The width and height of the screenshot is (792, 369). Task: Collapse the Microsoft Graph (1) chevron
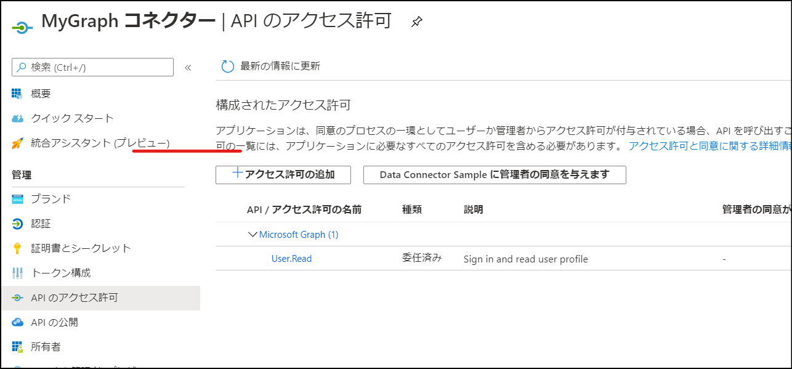click(x=252, y=234)
